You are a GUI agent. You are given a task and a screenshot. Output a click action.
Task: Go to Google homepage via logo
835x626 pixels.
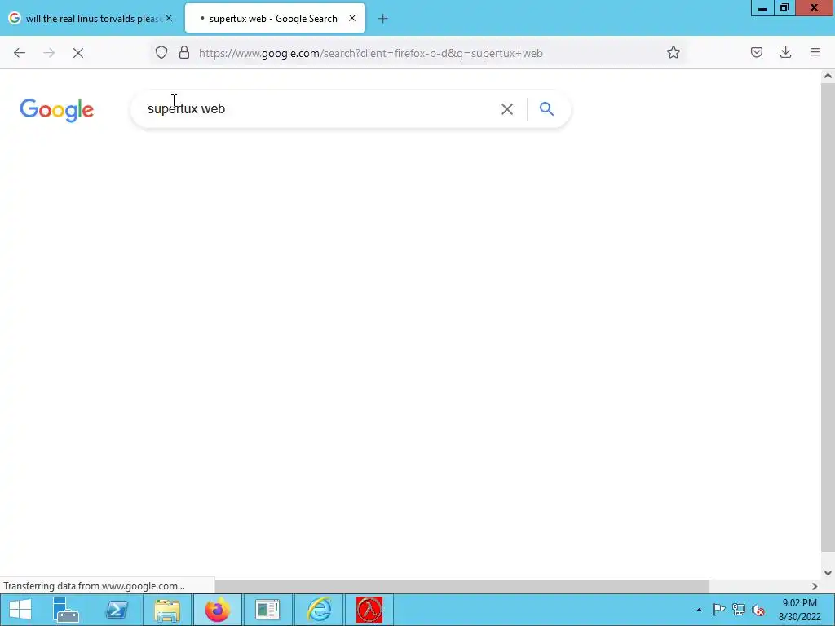[56, 110]
